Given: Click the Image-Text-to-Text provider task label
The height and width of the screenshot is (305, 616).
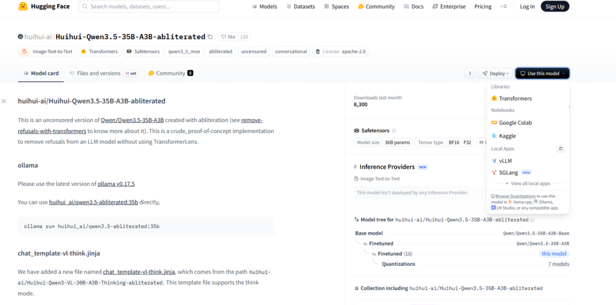Looking at the screenshot, I should click(377, 179).
